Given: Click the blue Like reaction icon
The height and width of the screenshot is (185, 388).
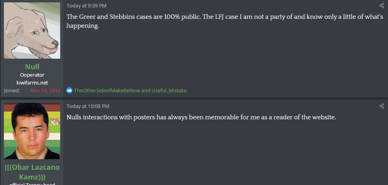Looking at the screenshot, I should (70, 90).
